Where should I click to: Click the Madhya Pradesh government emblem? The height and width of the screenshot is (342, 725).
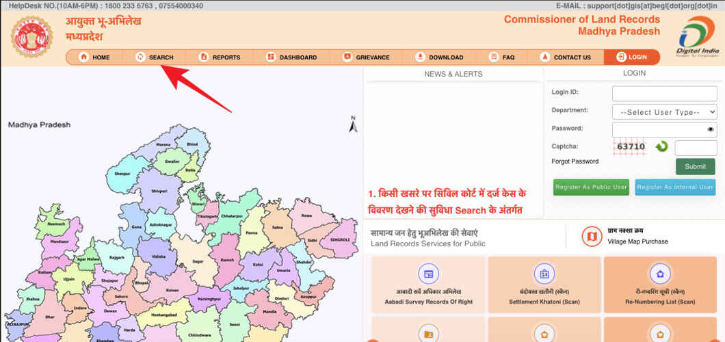pyautogui.click(x=32, y=37)
